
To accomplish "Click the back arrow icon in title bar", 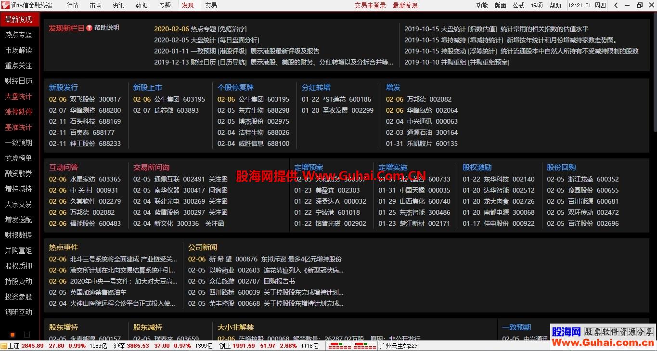I will tap(616, 5).
